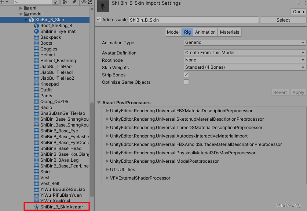
Task: Click the Select button next to Addressable
Action: pyautogui.click(x=283, y=20)
